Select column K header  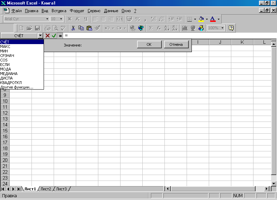click(x=242, y=42)
